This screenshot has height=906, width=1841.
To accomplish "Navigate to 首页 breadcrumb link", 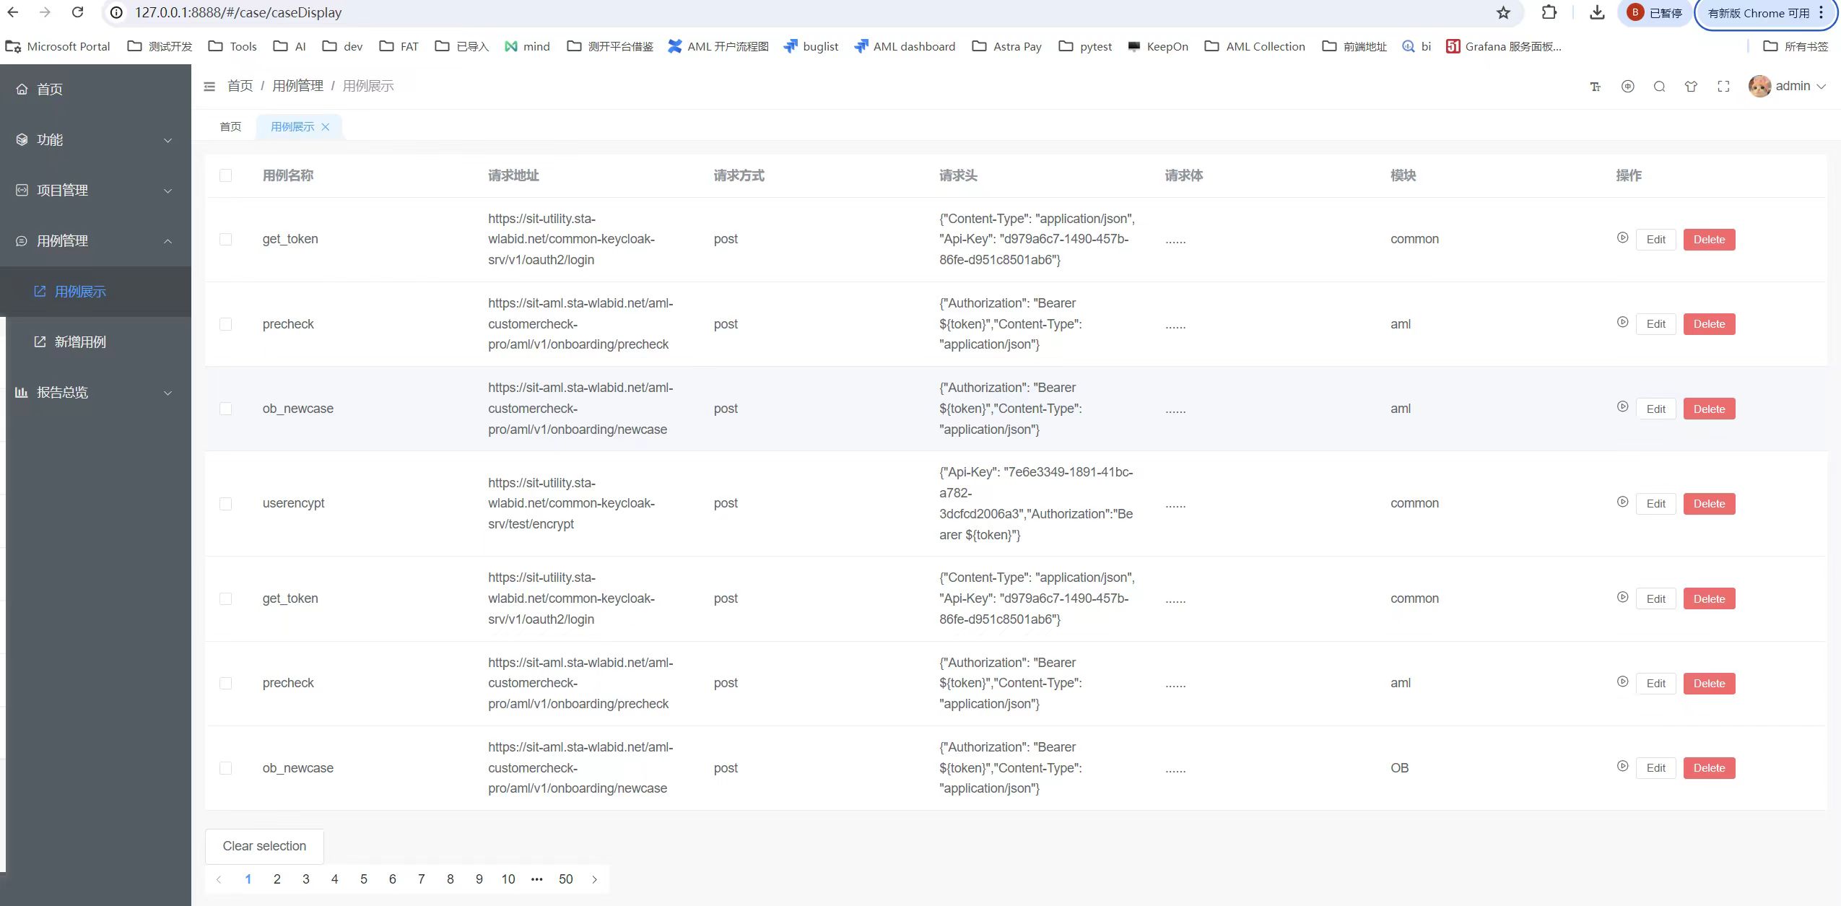I will point(240,86).
